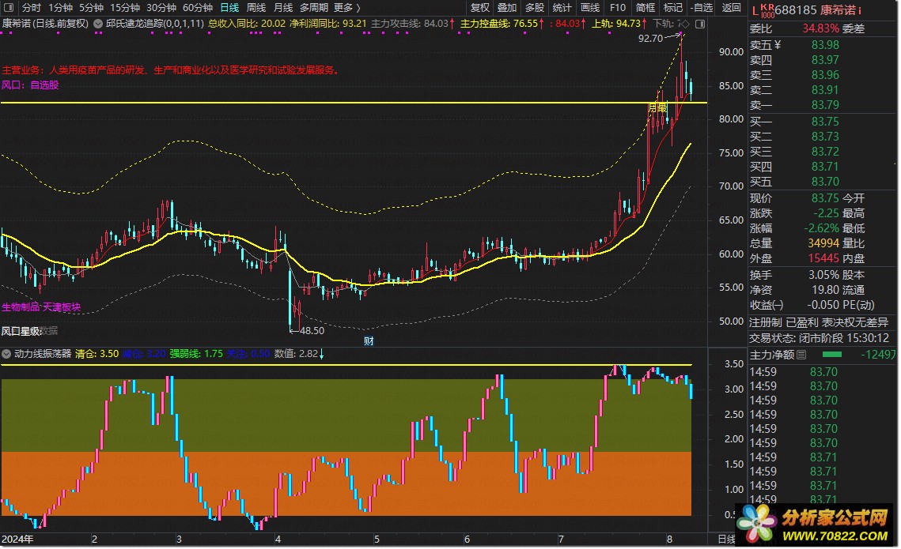Click 买一 bid price 83.75
This screenshot has width=901, height=549.
[x=825, y=122]
